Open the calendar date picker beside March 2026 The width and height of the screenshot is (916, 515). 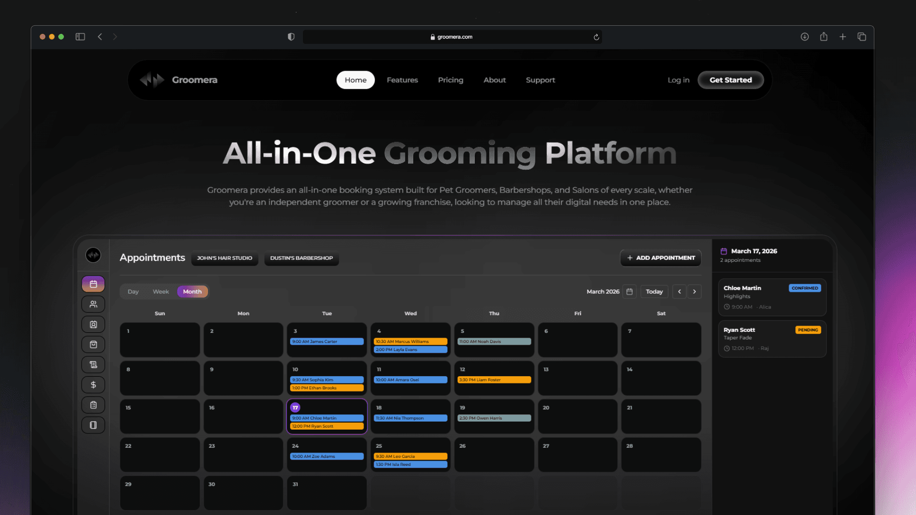click(630, 291)
